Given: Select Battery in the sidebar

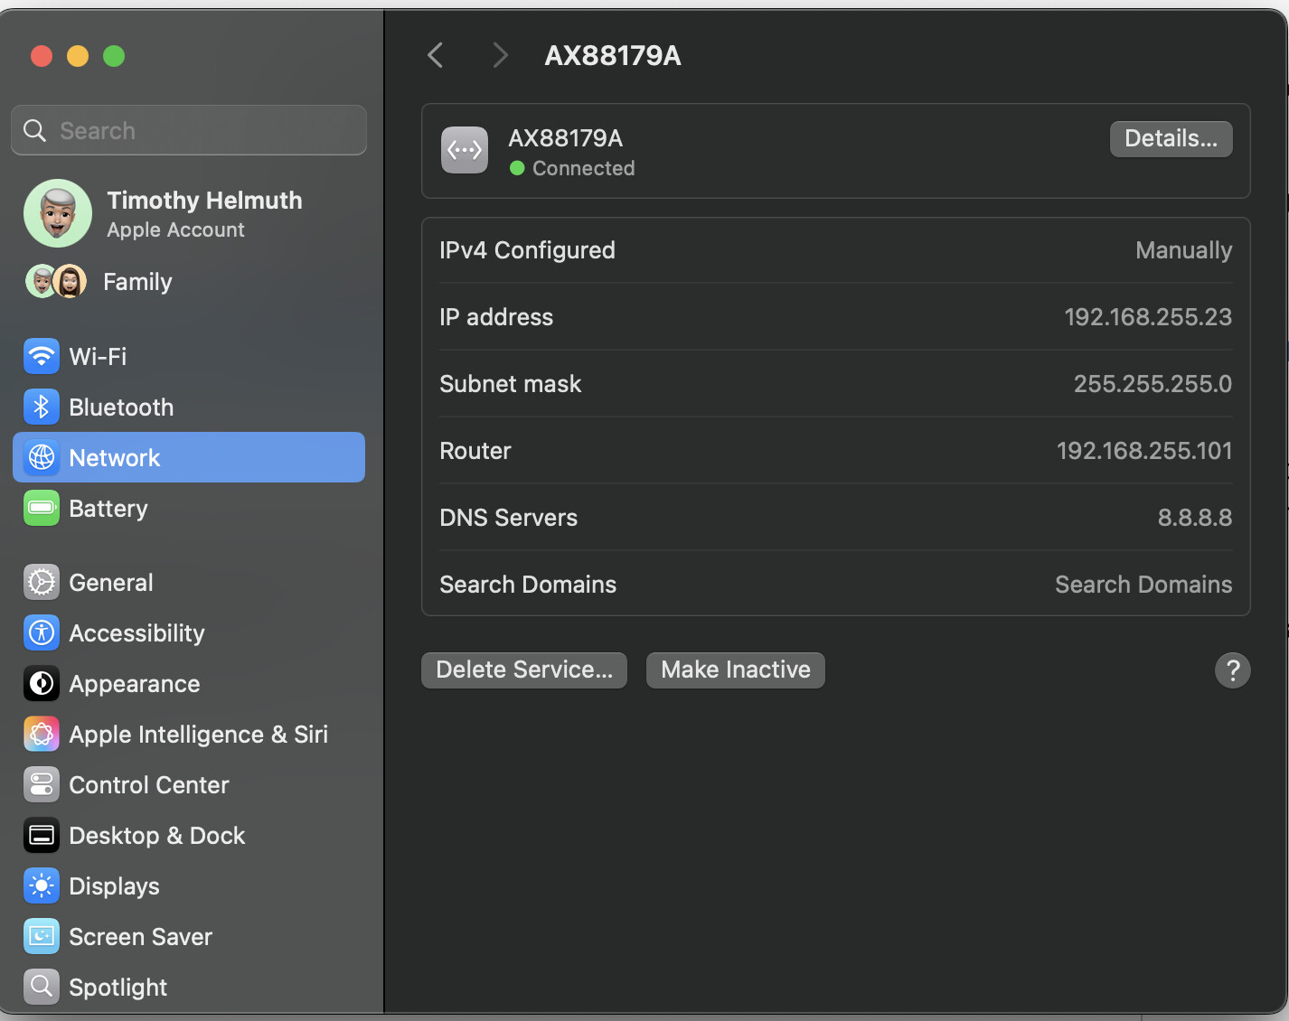Looking at the screenshot, I should tap(189, 508).
